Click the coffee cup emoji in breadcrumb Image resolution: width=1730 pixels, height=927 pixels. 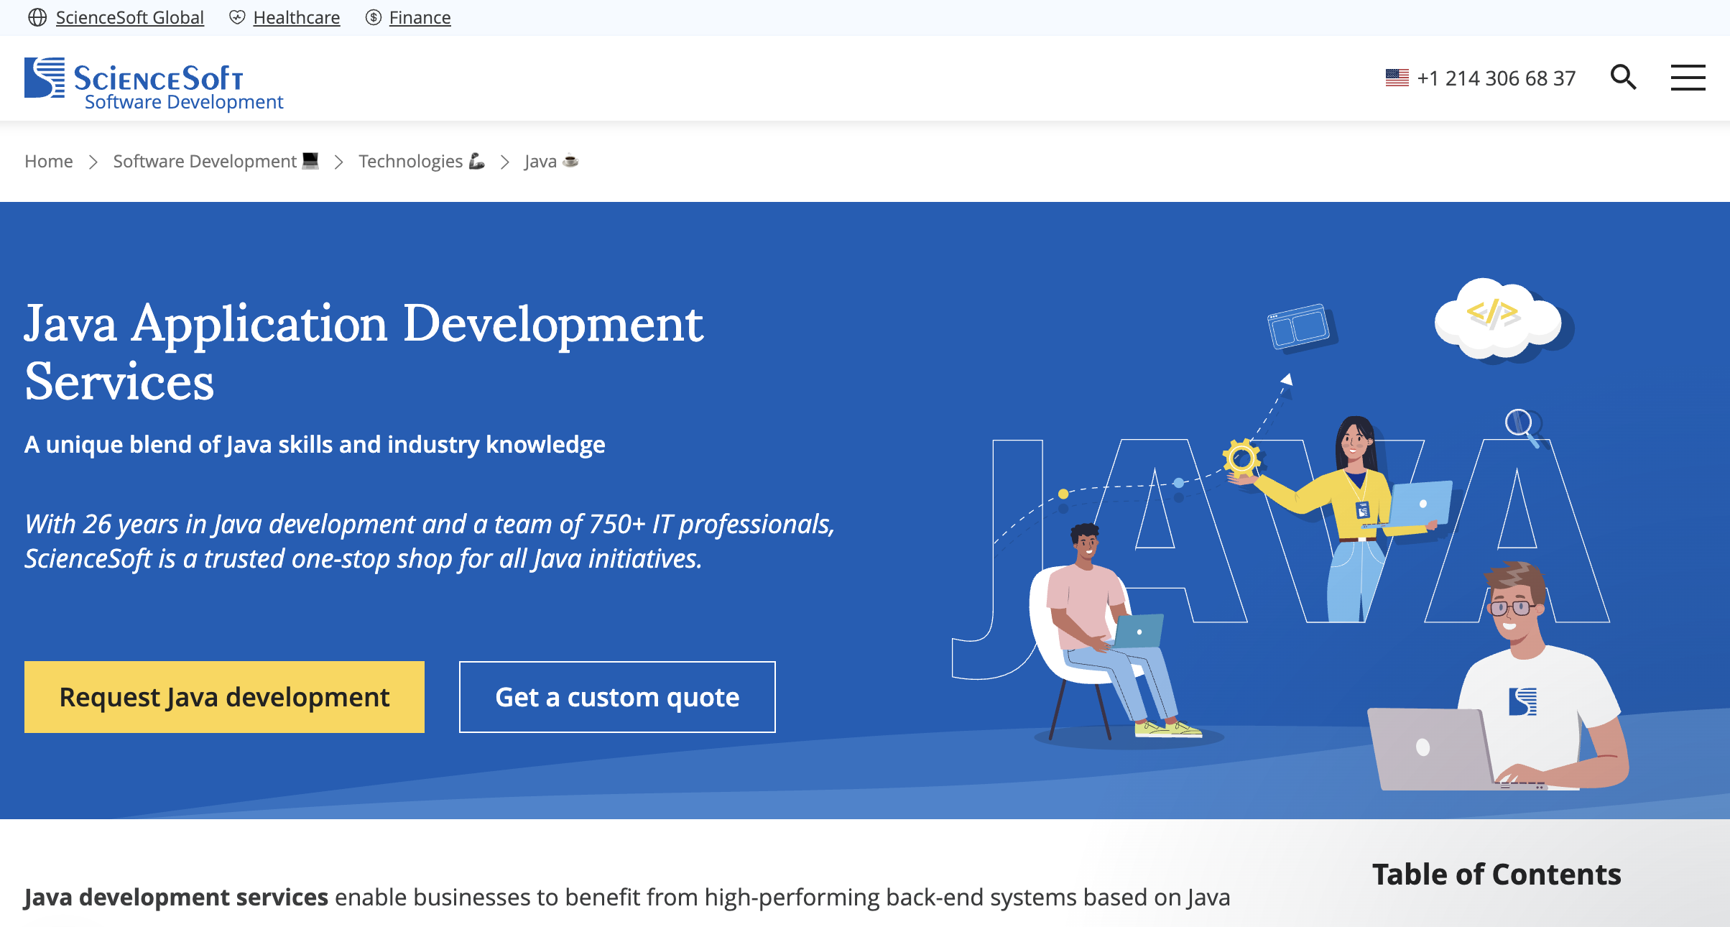(570, 160)
